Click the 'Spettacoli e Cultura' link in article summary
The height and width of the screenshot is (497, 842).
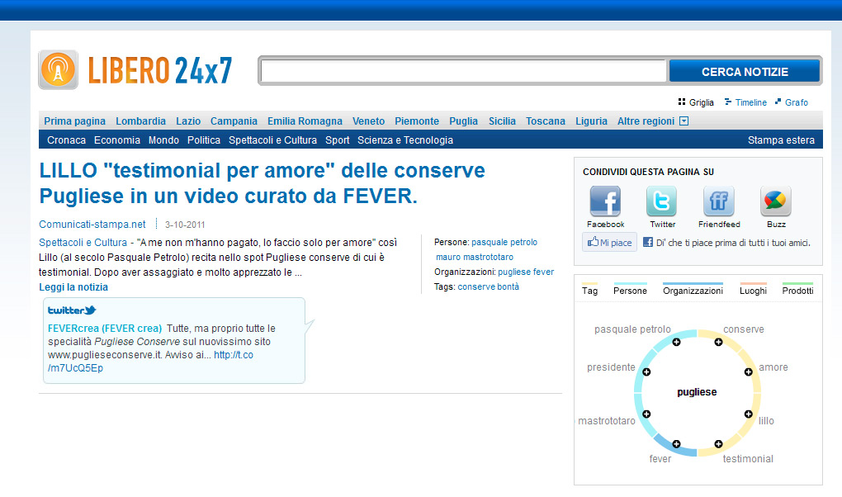tap(83, 243)
